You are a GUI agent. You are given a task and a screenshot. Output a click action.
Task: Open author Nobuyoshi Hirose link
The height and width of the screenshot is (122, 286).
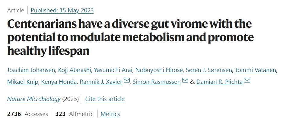pyautogui.click(x=159, y=70)
